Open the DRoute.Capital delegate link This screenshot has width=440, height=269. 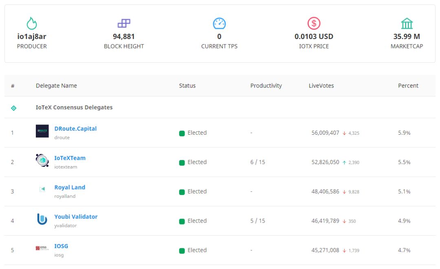tap(75, 129)
